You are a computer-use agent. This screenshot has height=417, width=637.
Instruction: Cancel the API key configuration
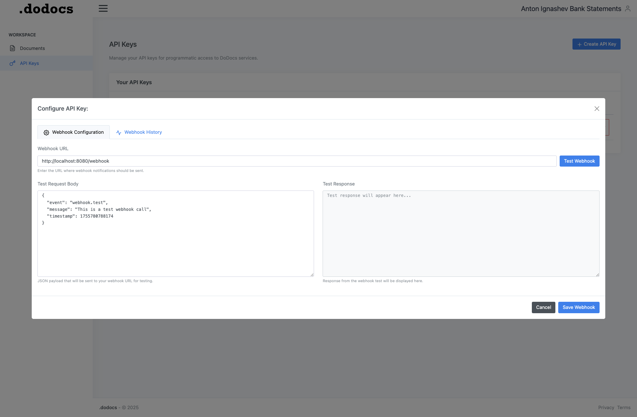(x=543, y=307)
